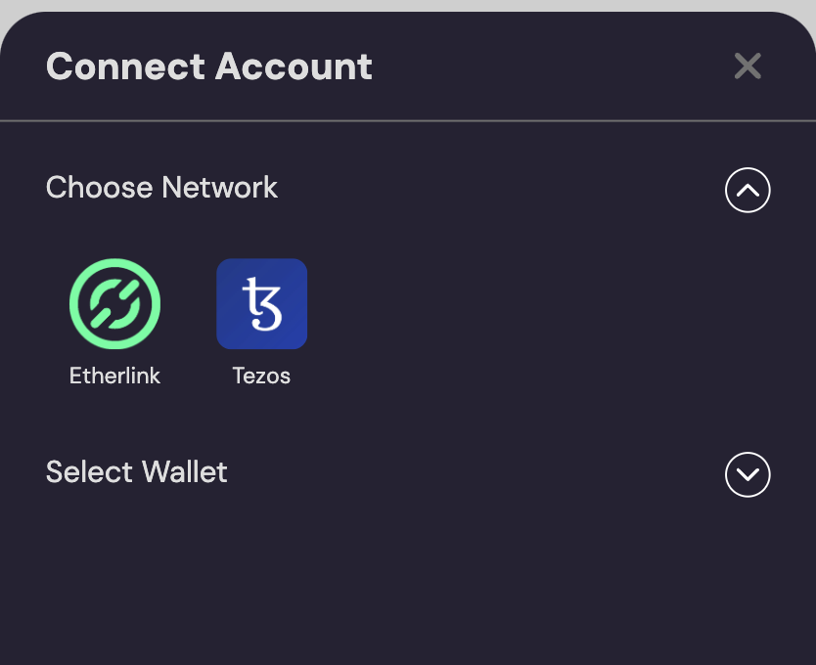Expand the Select Wallet section chevron
Image resolution: width=816 pixels, height=665 pixels.
point(748,474)
